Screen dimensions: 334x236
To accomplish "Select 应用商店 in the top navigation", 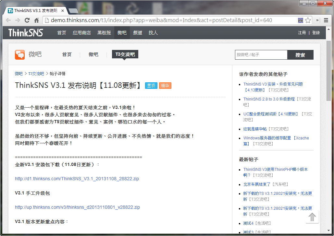I will coord(82,33).
